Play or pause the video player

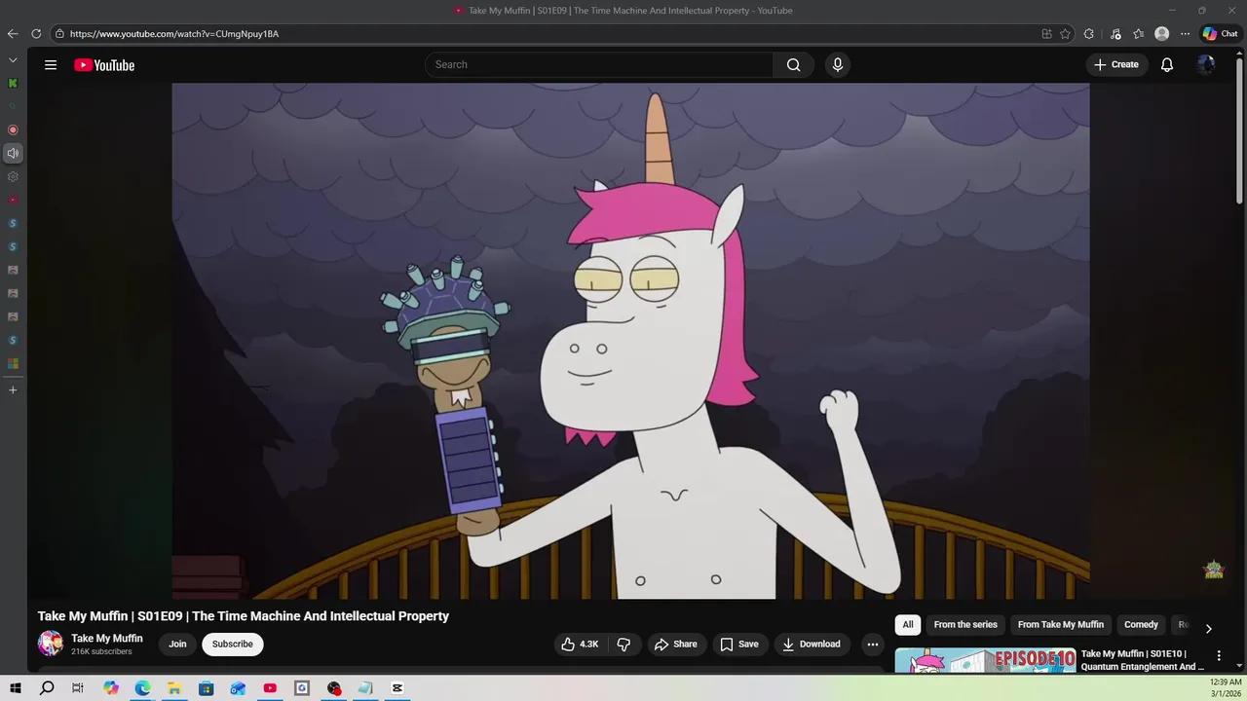630,341
